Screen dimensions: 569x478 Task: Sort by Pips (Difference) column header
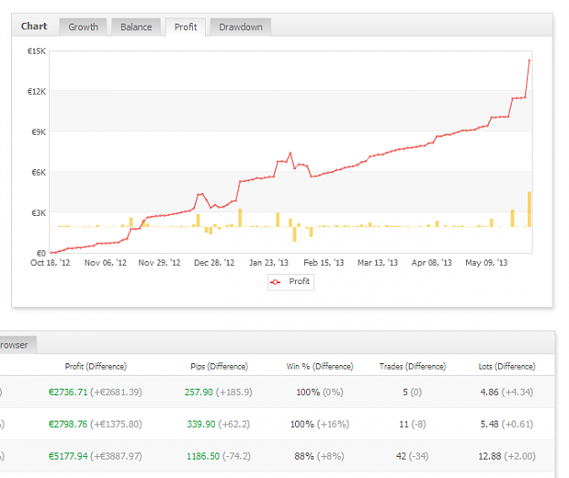coord(219,367)
